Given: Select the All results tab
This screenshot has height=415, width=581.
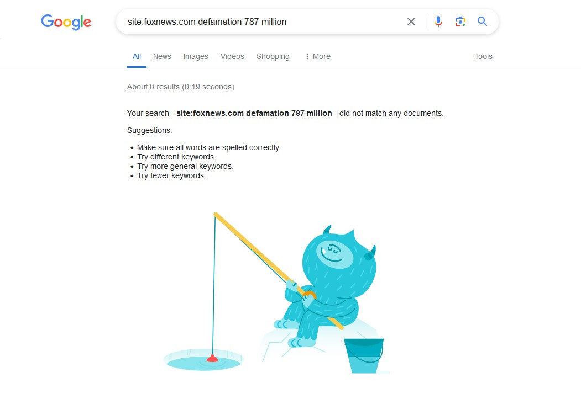Looking at the screenshot, I should click(x=137, y=57).
